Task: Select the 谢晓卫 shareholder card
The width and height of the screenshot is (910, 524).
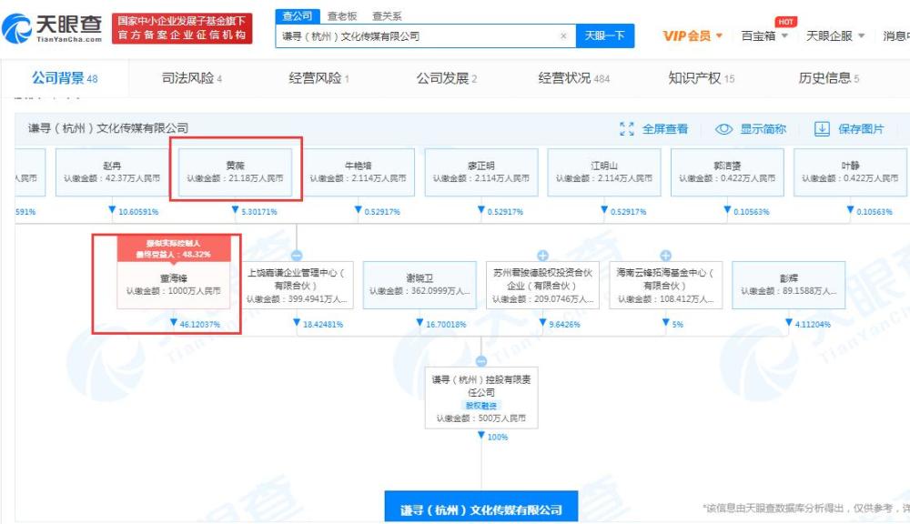Action: pos(420,285)
